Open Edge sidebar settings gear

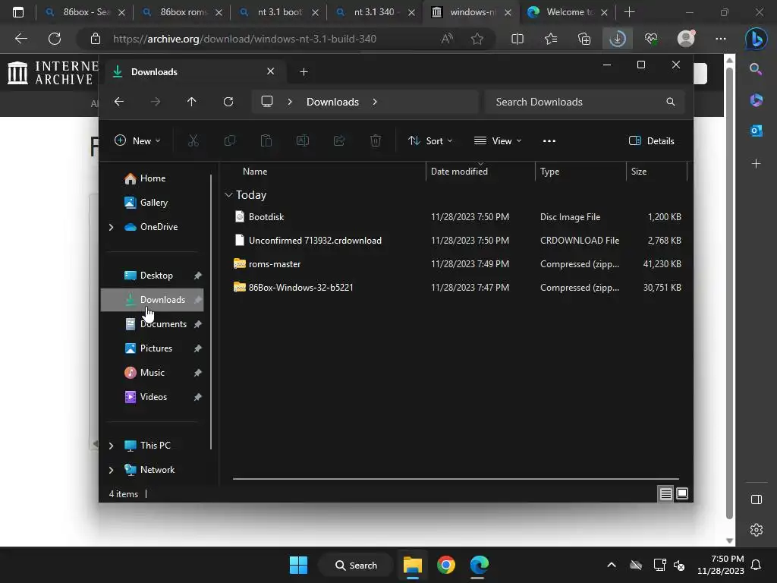tap(757, 530)
